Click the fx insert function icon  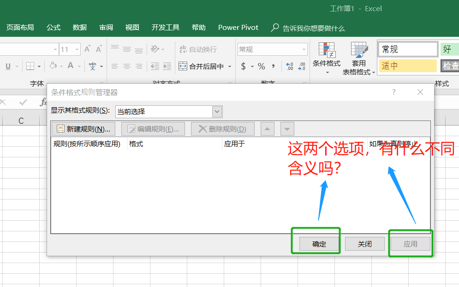(44, 102)
